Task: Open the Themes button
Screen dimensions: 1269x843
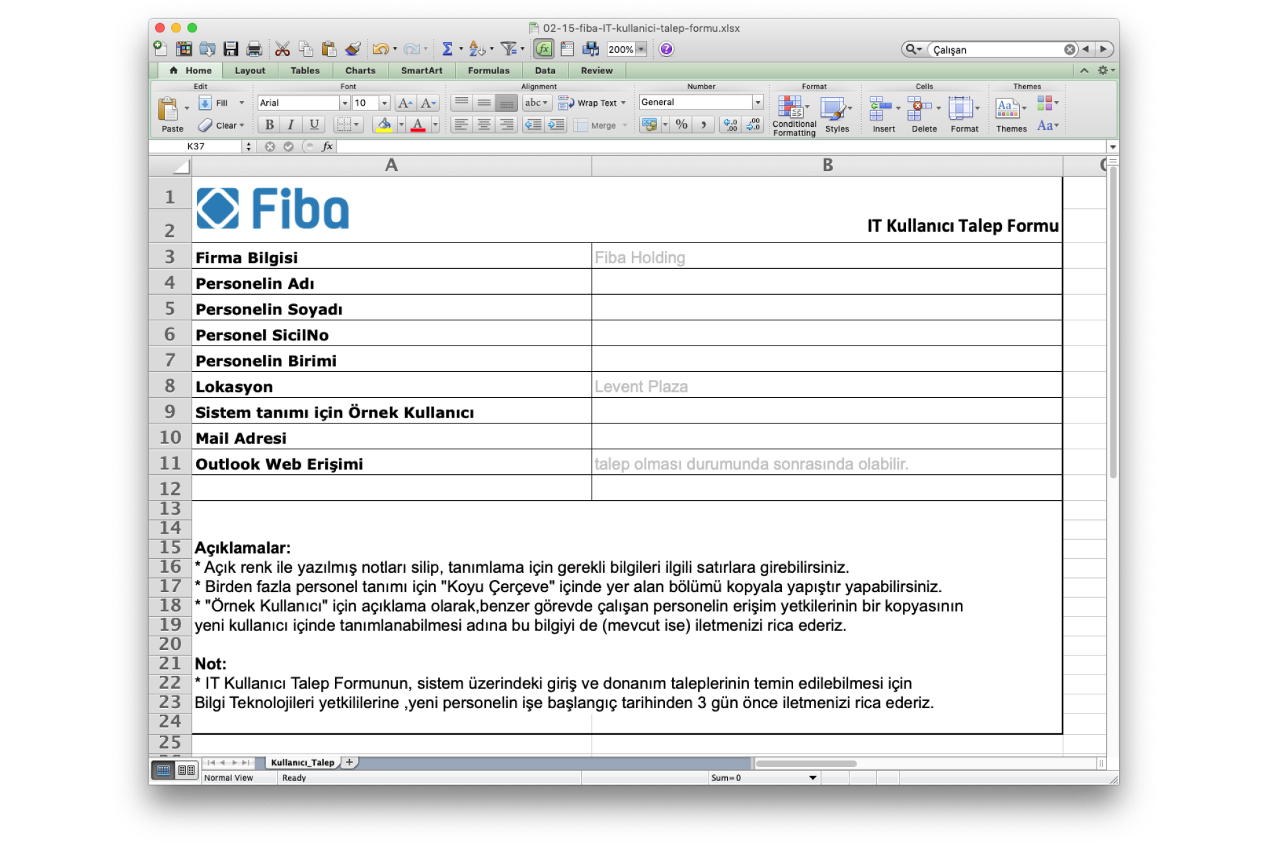Action: (x=1011, y=114)
